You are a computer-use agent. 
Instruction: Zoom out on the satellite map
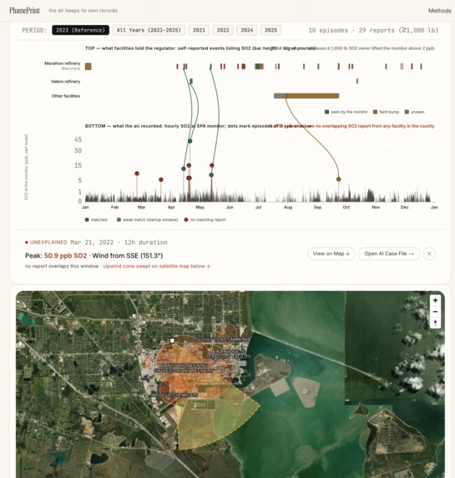435,311
